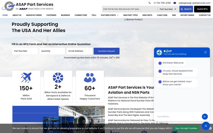Click the 'Before we get started' chat message

click(177, 83)
